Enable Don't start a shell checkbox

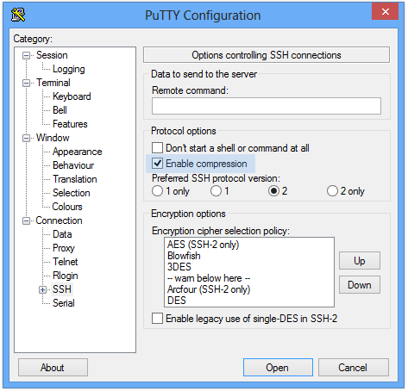click(157, 148)
